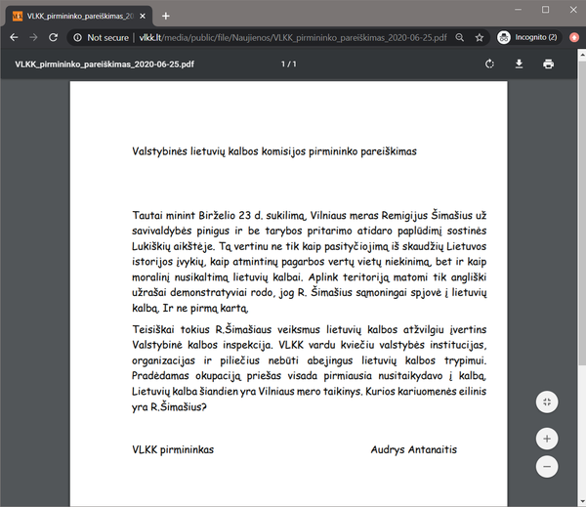Print the PDF document
The image size is (586, 507).
[x=548, y=64]
